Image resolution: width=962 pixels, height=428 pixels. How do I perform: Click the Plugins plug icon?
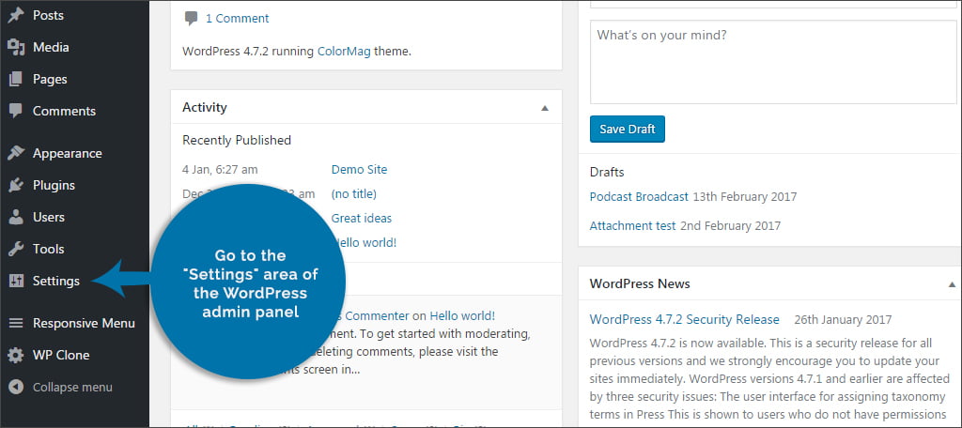(16, 185)
